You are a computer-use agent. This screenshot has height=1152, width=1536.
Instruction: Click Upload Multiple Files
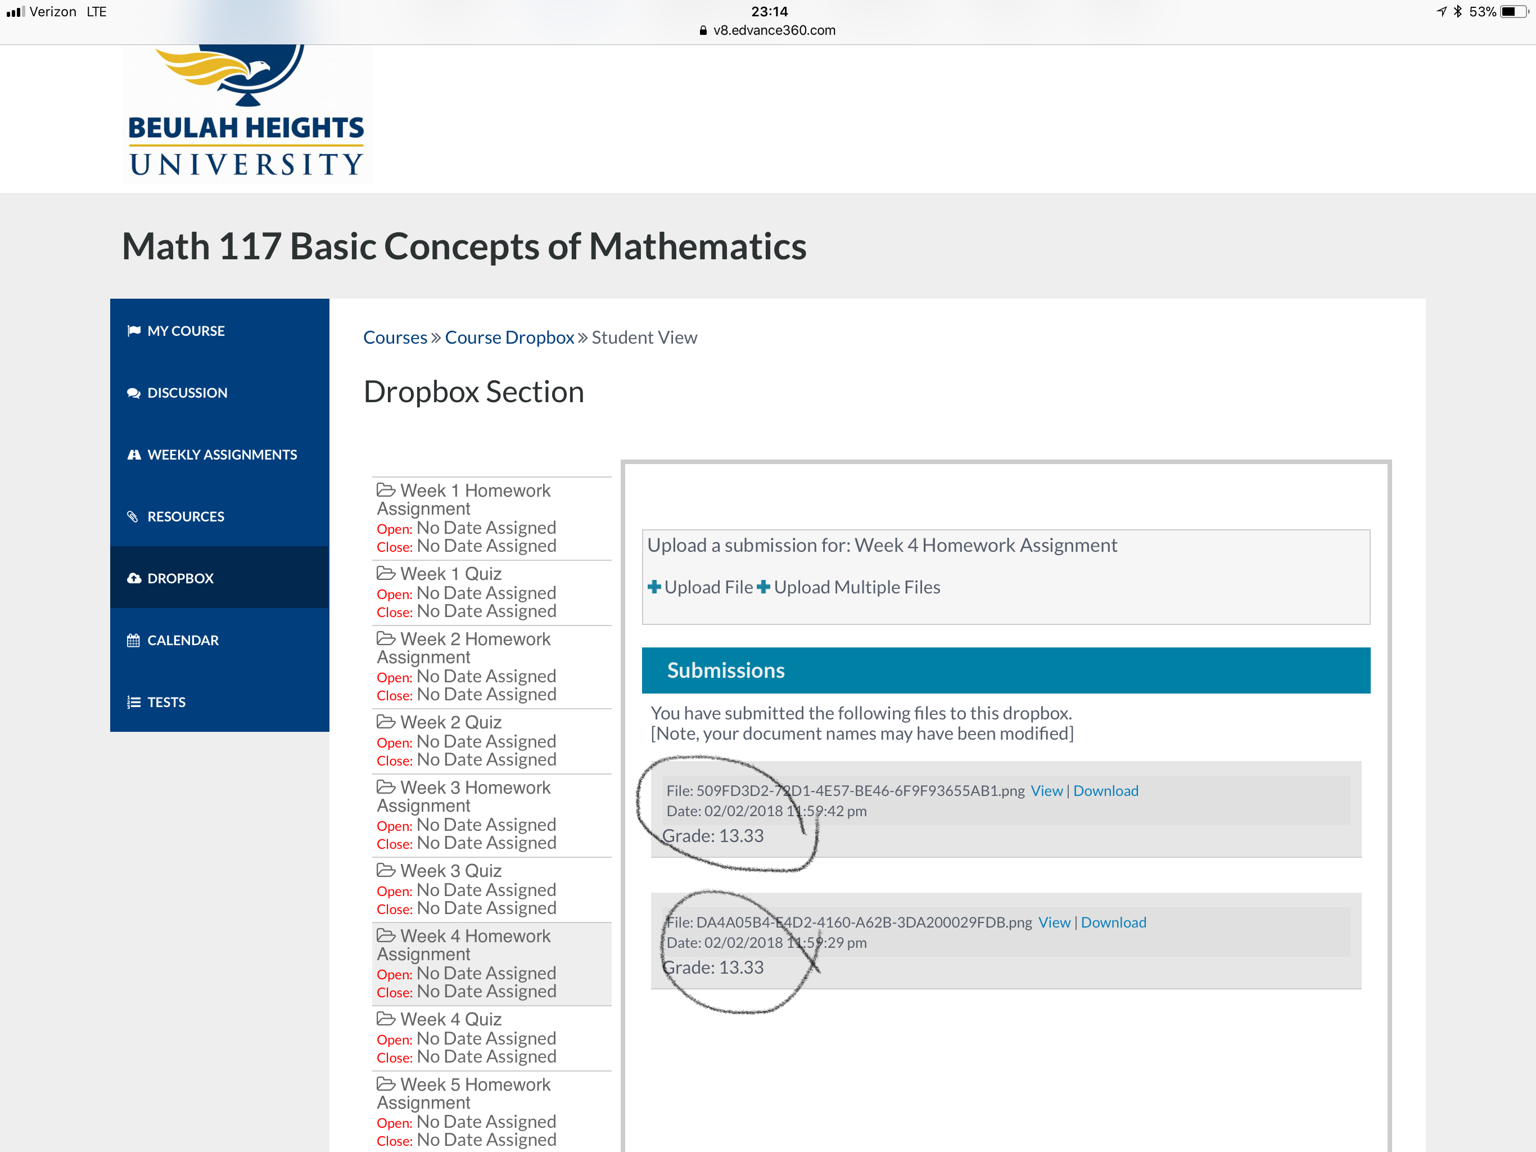[x=856, y=587]
